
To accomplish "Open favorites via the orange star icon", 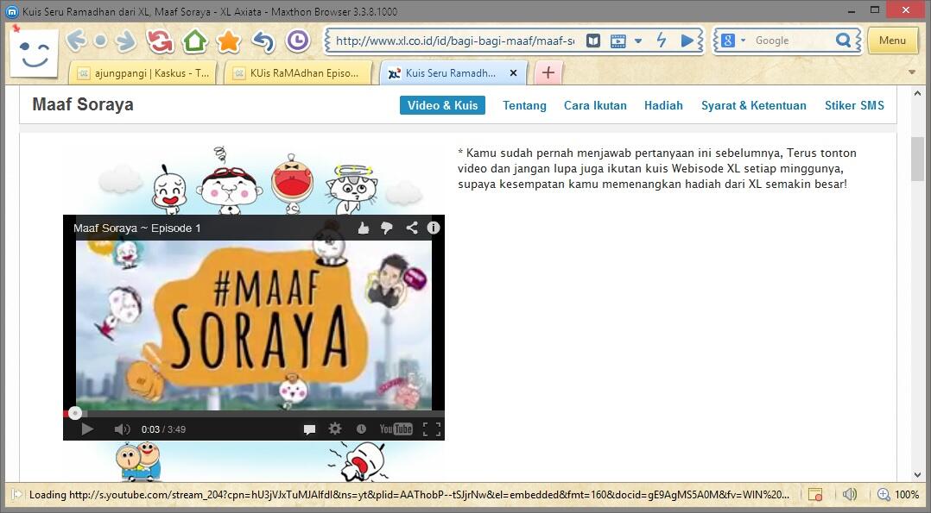I will [x=229, y=41].
